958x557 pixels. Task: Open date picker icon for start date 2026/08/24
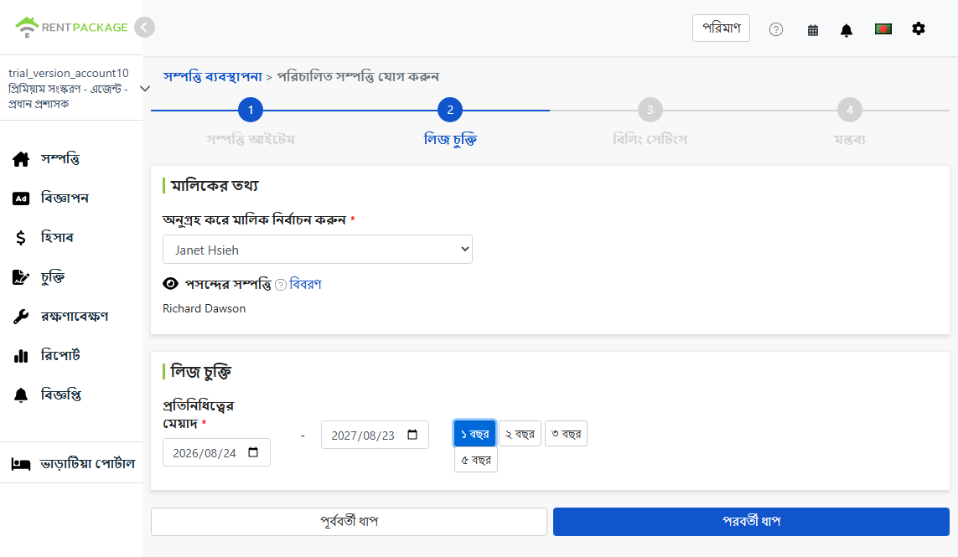253,452
